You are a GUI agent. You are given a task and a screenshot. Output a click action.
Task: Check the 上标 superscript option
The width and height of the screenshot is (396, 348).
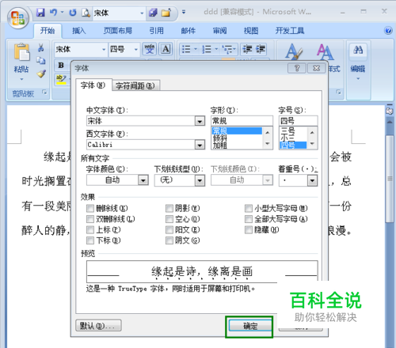point(90,230)
